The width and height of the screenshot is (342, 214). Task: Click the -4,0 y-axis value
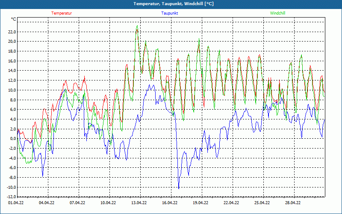tap(12, 158)
